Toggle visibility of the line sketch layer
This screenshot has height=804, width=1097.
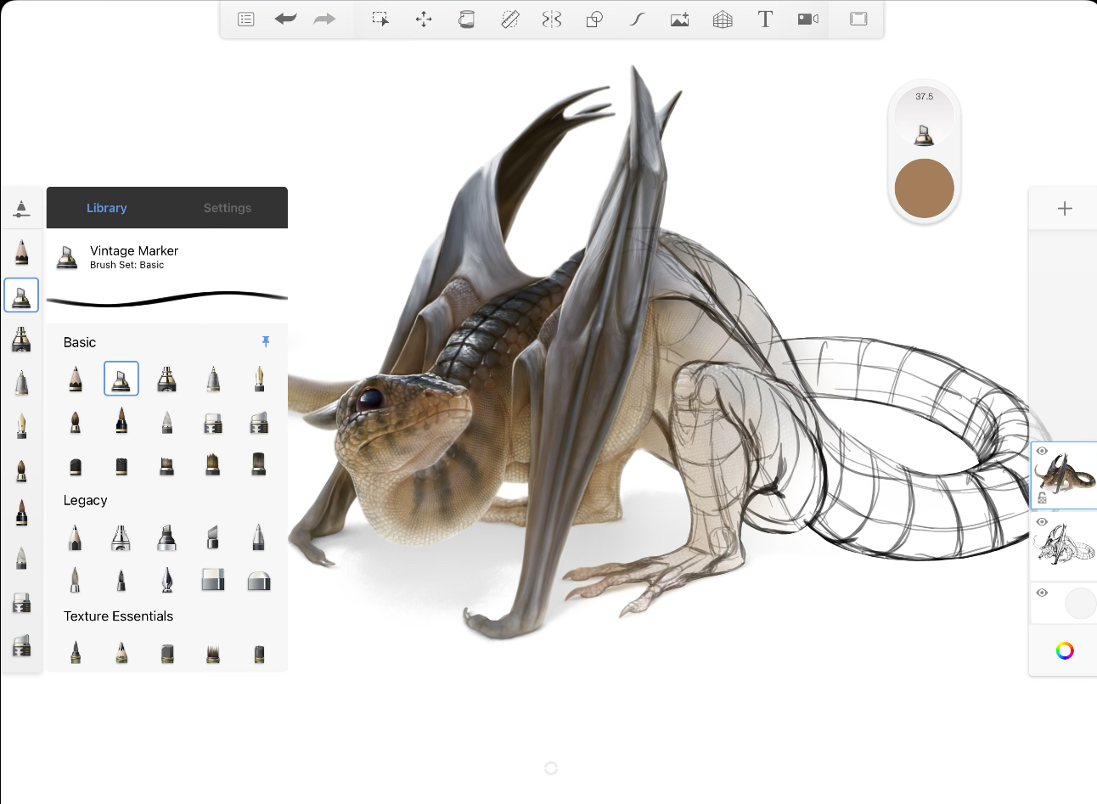[x=1042, y=522]
